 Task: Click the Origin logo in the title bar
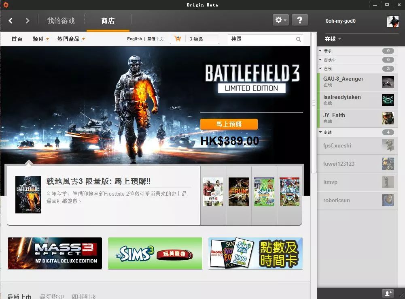5,4
